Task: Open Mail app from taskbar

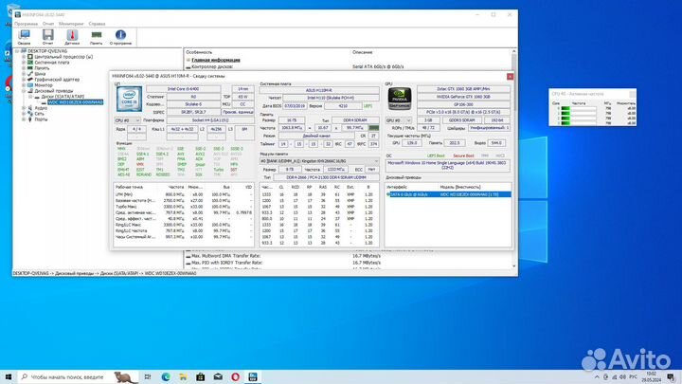Action: point(218,376)
